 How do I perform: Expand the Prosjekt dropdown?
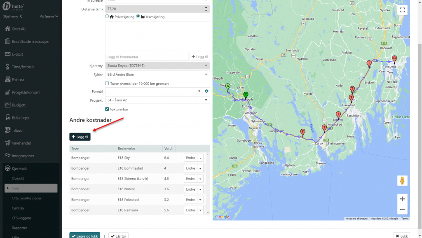coord(157,100)
